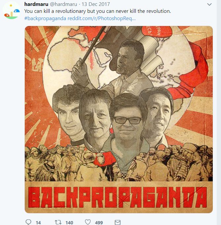
Task: Retweet using the retweet arrows icon
Action: 58,222
